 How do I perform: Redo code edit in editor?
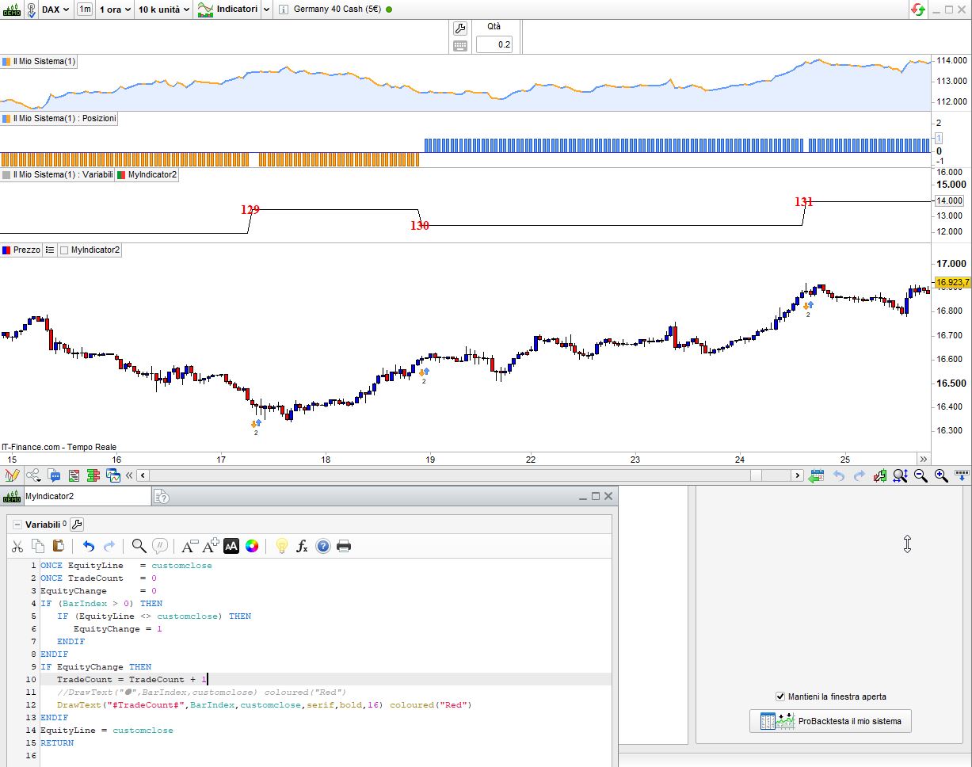click(x=109, y=546)
